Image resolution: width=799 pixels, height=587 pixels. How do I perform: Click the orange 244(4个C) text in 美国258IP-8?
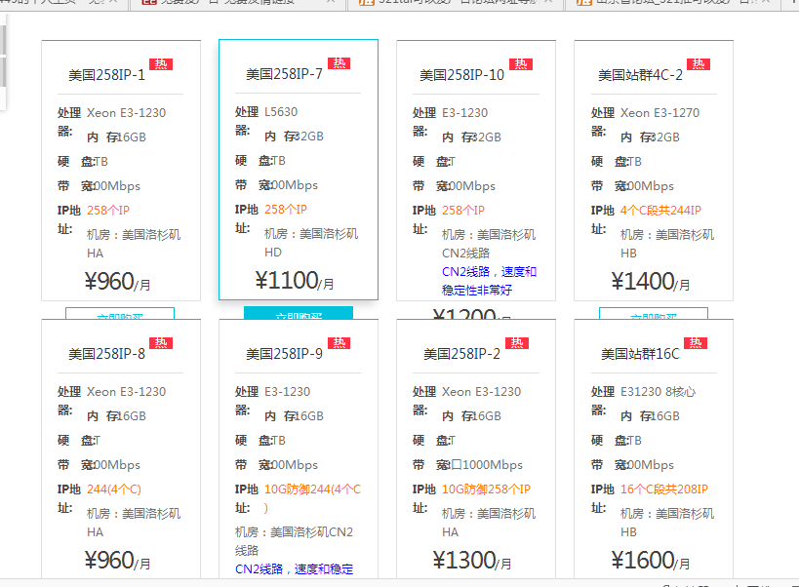(114, 489)
